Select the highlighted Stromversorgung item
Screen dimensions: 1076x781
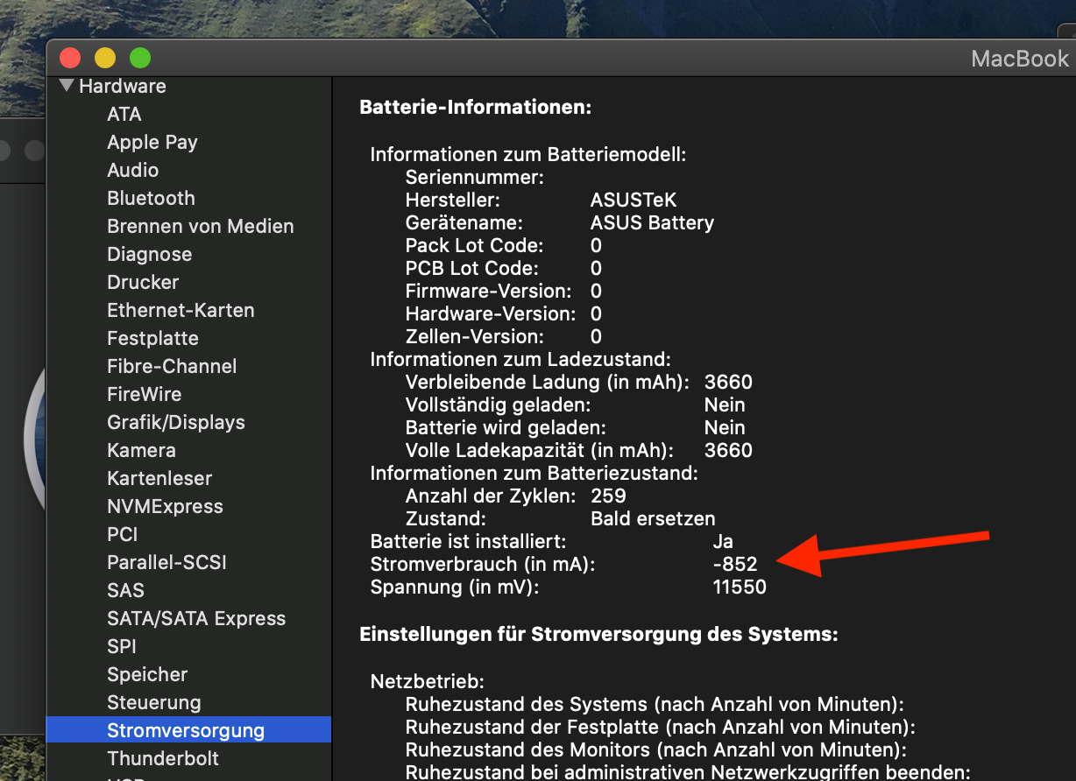[185, 730]
